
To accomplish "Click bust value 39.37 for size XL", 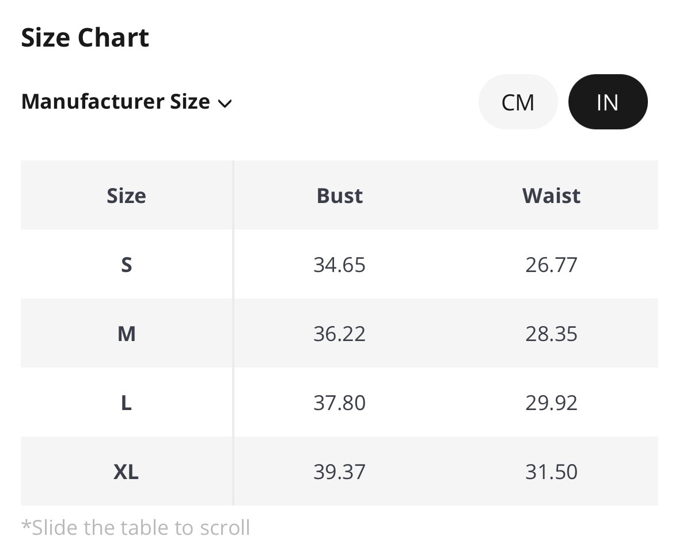I will click(340, 472).
